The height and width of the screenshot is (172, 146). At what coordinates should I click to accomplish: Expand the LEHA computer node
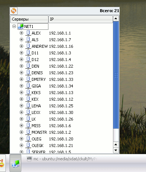[21, 106]
